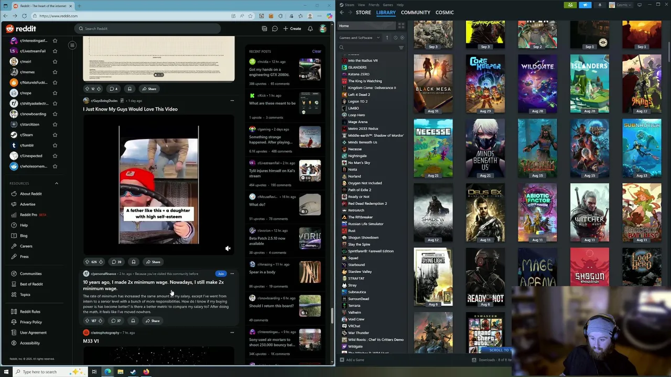The image size is (671, 377).
Task: Downvote the r/personalfinance minimum wage post
Action: click(x=100, y=321)
